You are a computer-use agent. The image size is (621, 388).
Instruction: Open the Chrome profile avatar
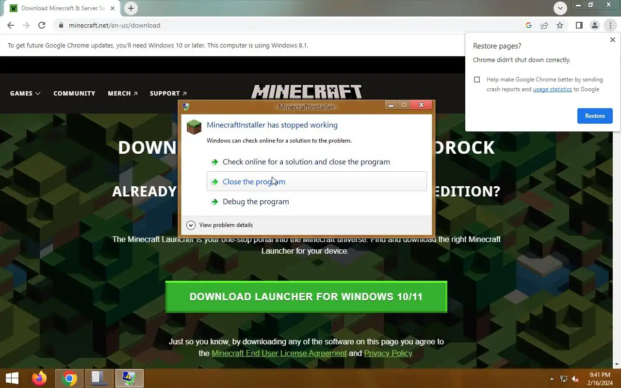595,25
